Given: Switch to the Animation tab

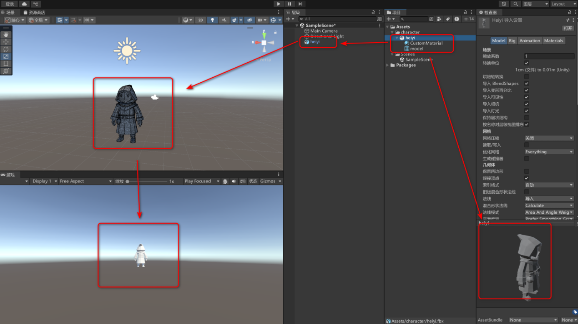Looking at the screenshot, I should [530, 40].
